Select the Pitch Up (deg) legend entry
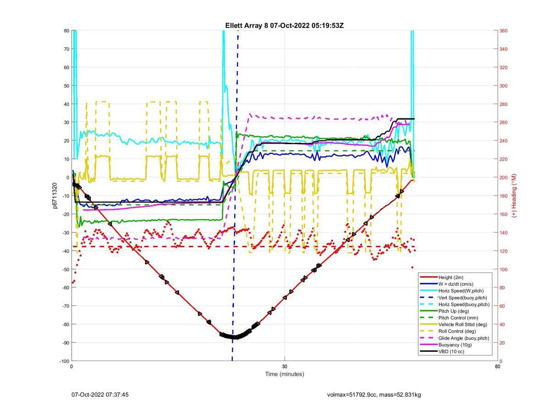Image resolution: width=550 pixels, height=406 pixels. click(445, 311)
